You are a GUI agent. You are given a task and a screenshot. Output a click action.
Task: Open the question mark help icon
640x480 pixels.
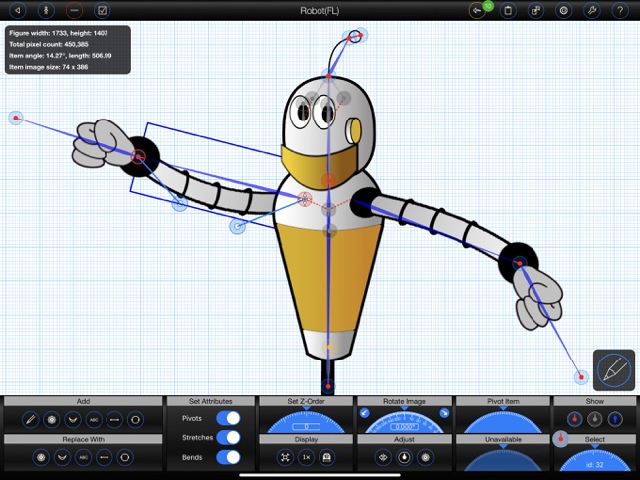pyautogui.click(x=620, y=11)
